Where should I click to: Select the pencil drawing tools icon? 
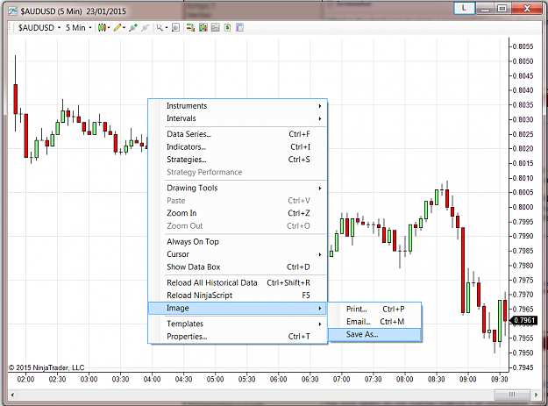pos(117,27)
